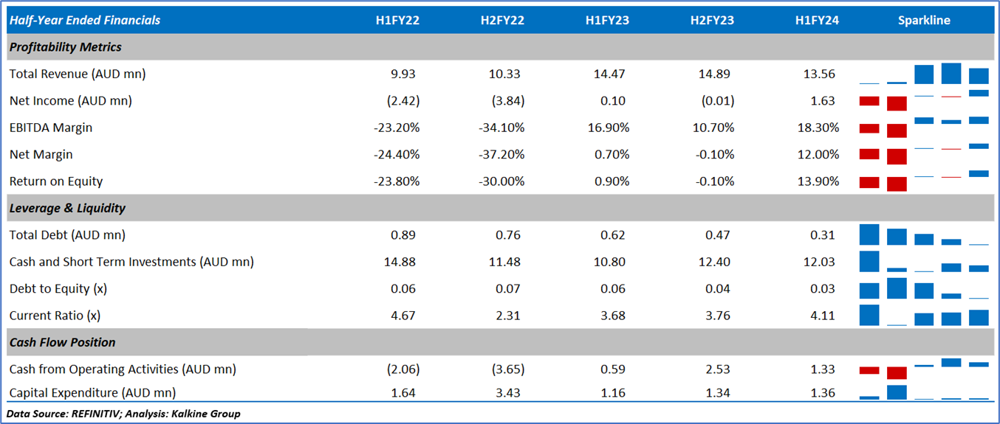Select the Cash and Short Term Investments label
1000x424 pixels.
pyautogui.click(x=131, y=262)
